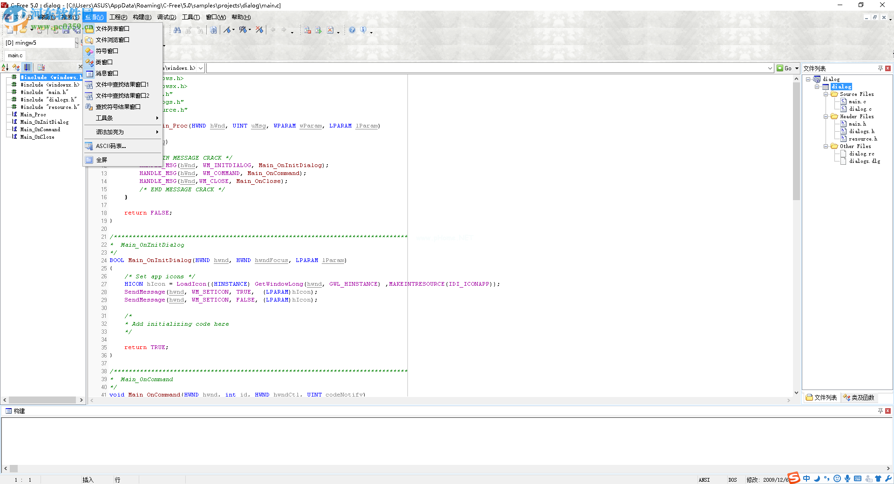The width and height of the screenshot is (894, 484).
Task: Click the Sogou input method S icon
Action: click(794, 478)
